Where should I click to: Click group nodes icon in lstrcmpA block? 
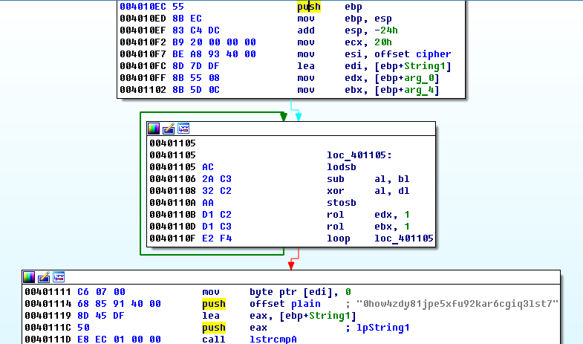tap(59, 277)
